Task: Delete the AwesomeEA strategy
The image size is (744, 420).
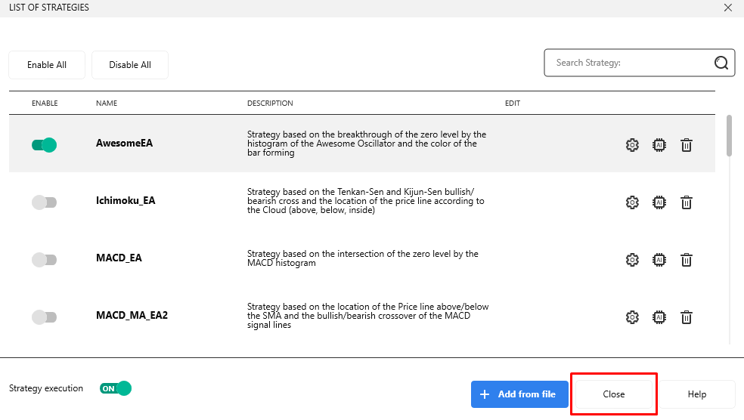Action: pyautogui.click(x=686, y=145)
